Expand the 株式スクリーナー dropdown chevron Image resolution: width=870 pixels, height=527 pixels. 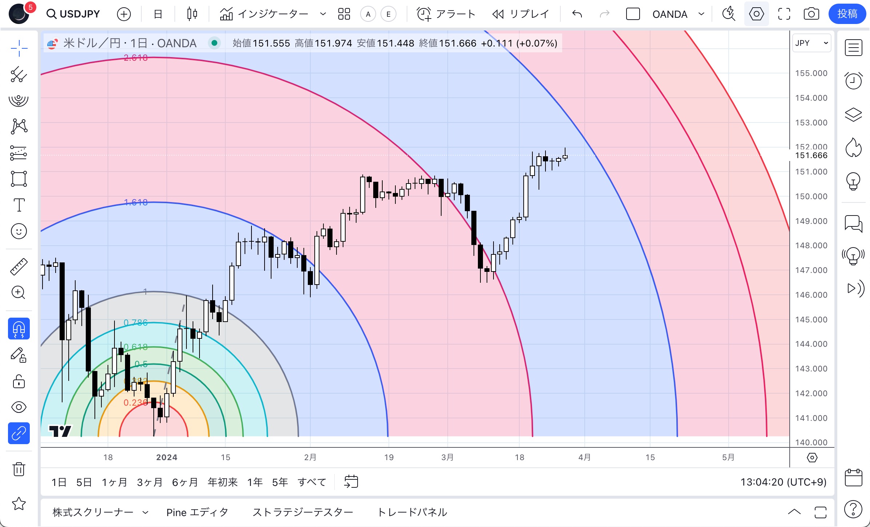[x=145, y=512]
